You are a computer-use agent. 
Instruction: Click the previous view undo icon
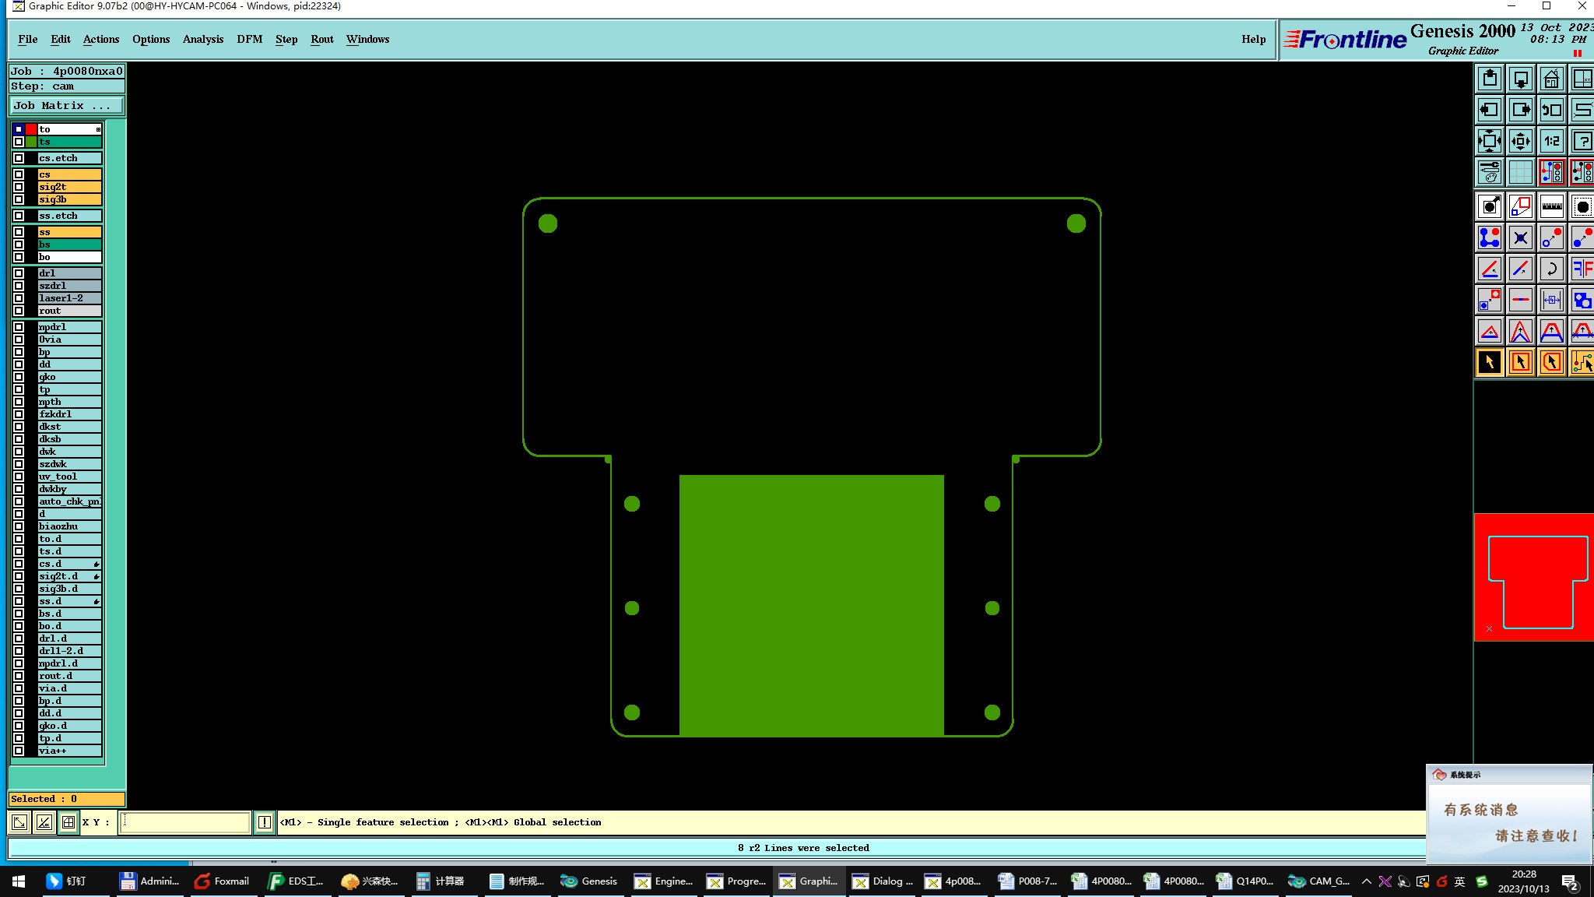point(1552,110)
